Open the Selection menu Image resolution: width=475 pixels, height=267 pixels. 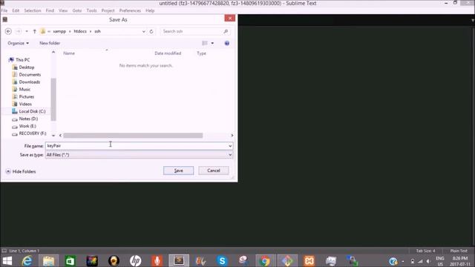[x=33, y=10]
